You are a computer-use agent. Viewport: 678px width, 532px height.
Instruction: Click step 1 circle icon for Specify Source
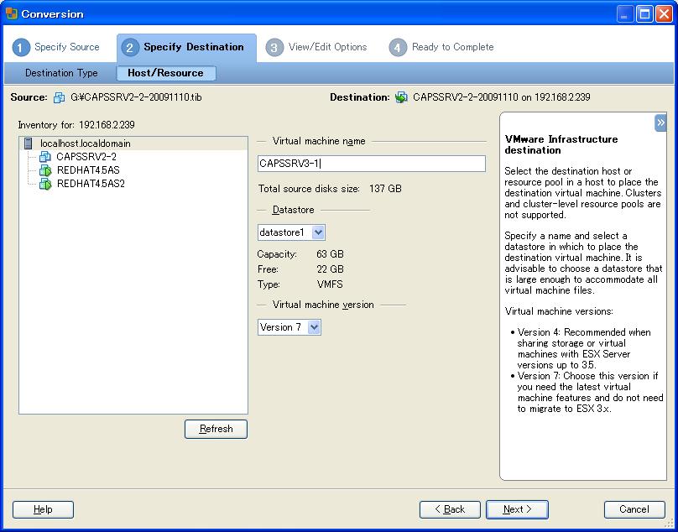[x=21, y=47]
